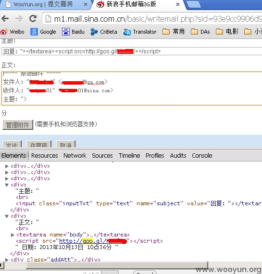Click the 主题 subject input field
The height and width of the screenshot is (274, 262).
click(x=132, y=51)
